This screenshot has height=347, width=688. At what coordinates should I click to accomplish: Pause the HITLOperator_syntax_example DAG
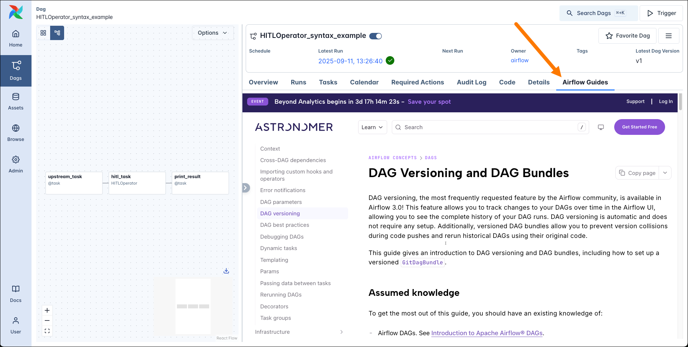pyautogui.click(x=375, y=36)
